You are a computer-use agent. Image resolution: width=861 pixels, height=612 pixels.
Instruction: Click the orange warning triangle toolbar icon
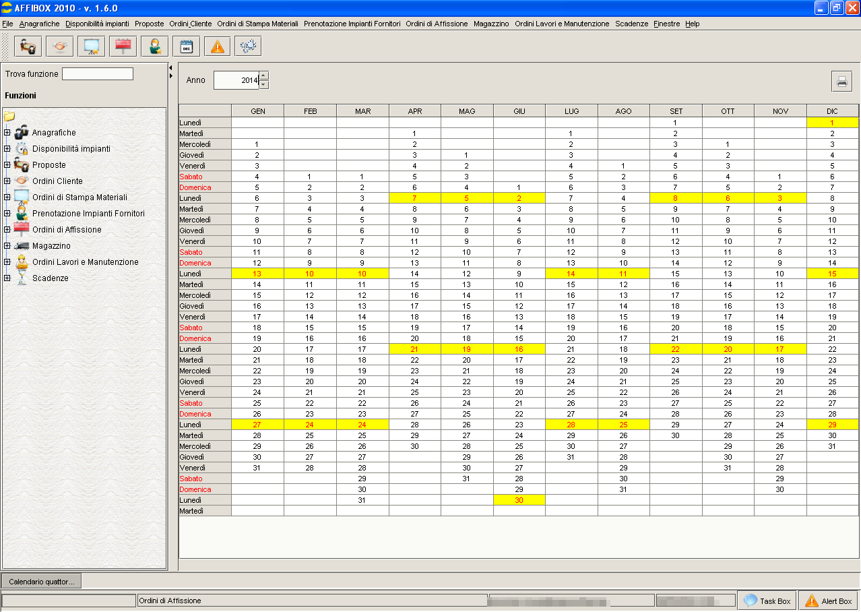pos(217,47)
